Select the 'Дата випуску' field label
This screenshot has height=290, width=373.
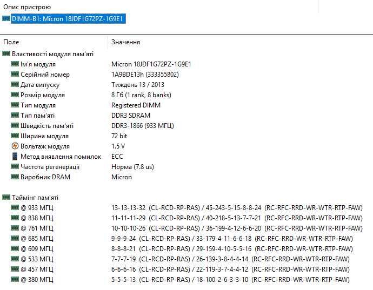[40, 85]
